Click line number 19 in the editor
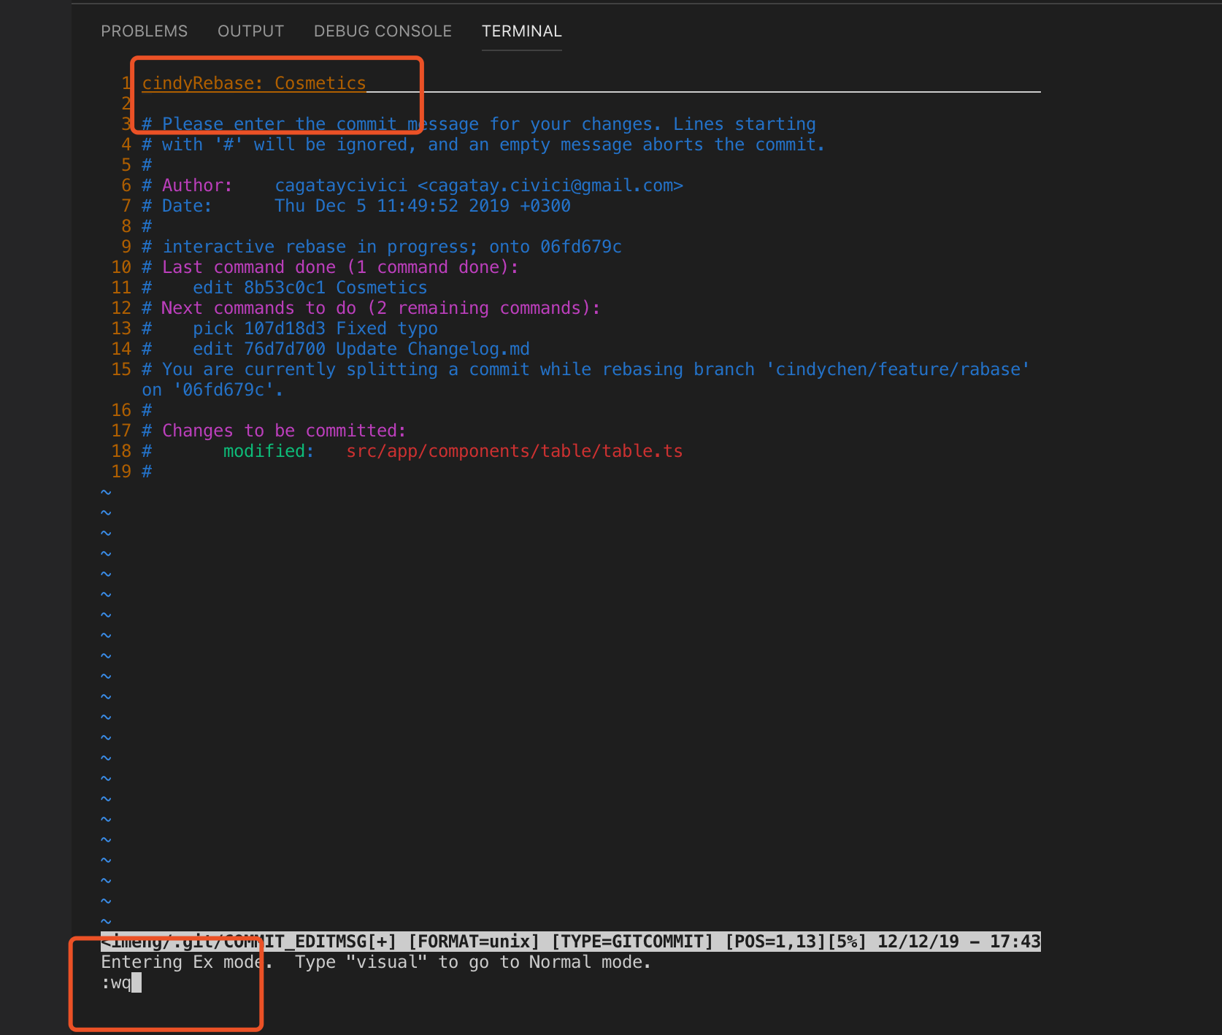Viewport: 1222px width, 1035px height. coord(121,472)
